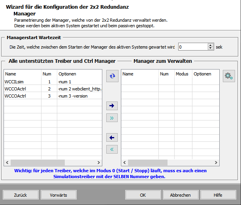241x205 pixels.
Task: Open manager settings gear icon
Action: pos(228,76)
